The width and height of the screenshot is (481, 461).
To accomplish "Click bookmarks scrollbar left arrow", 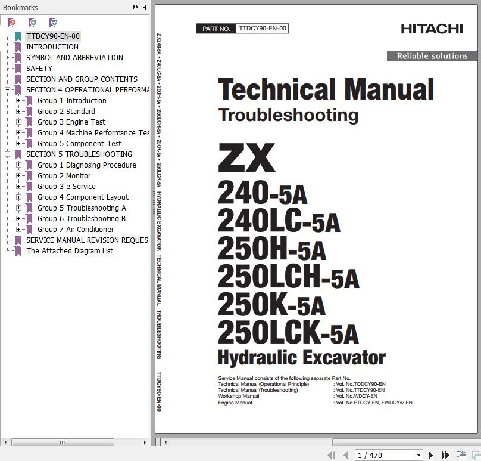I will [x=5, y=443].
